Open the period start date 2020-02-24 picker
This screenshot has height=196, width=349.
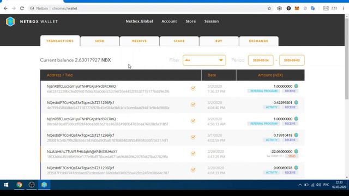click(261, 60)
